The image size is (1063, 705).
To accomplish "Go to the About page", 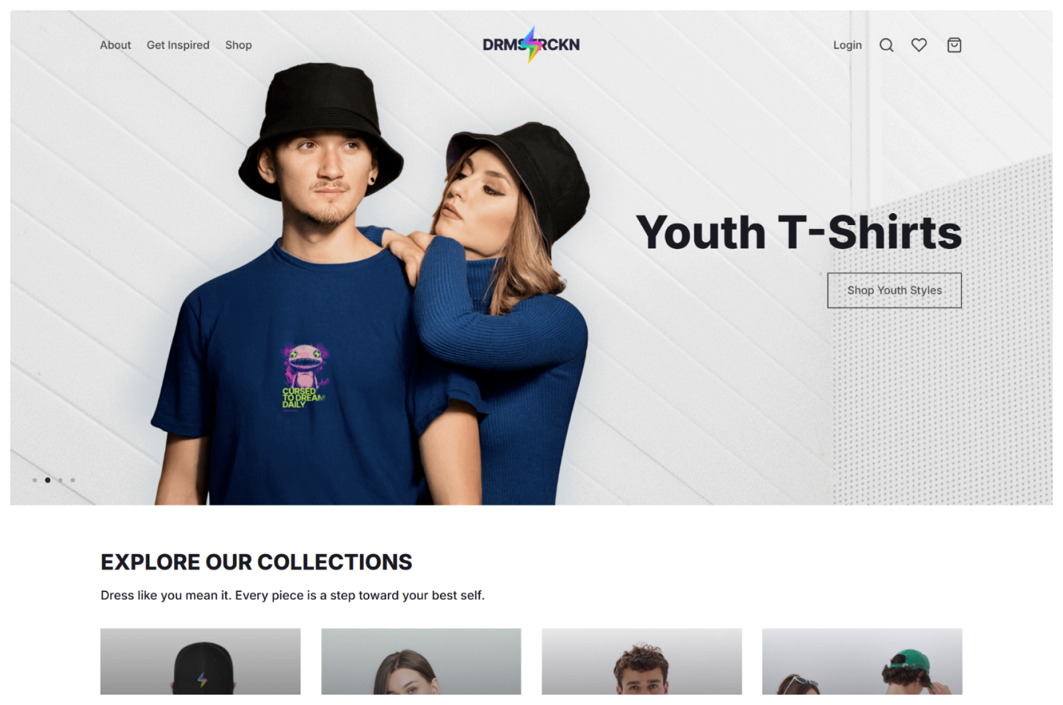I will tap(115, 45).
